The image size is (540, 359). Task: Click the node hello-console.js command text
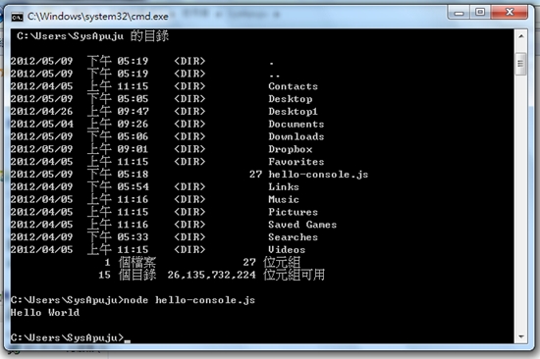[189, 300]
